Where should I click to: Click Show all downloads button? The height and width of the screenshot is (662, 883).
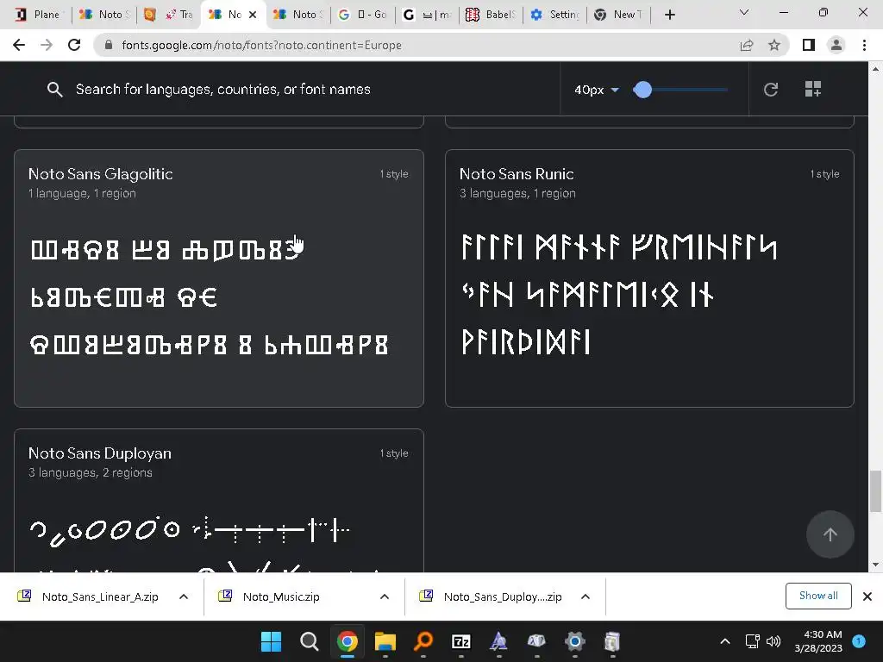click(818, 596)
